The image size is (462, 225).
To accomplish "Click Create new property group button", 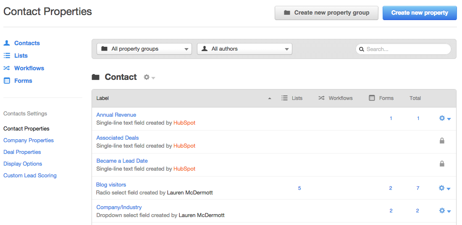I will [x=326, y=13].
